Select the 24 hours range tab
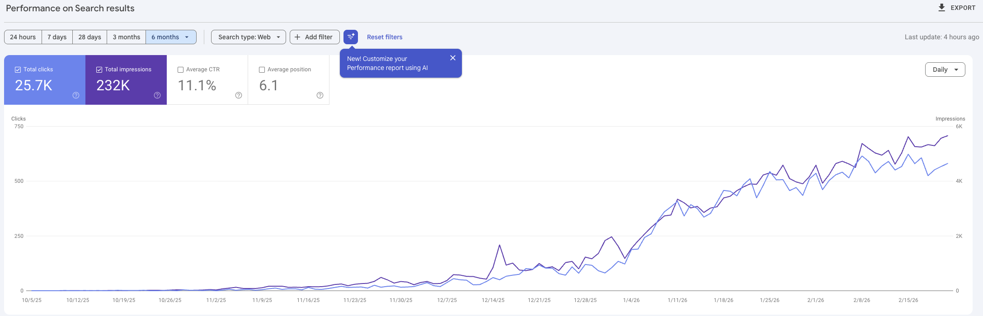 (23, 37)
